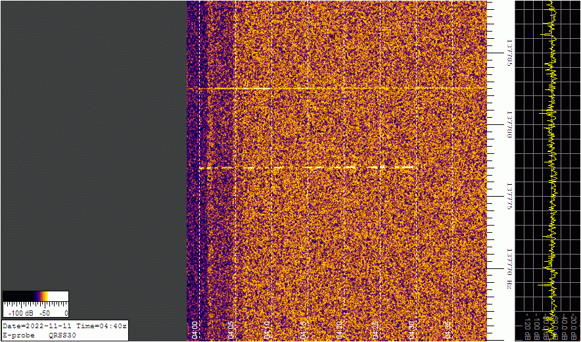581x342 pixels.
Task: Click the 04:20 time marker label
Action: (x=340, y=329)
